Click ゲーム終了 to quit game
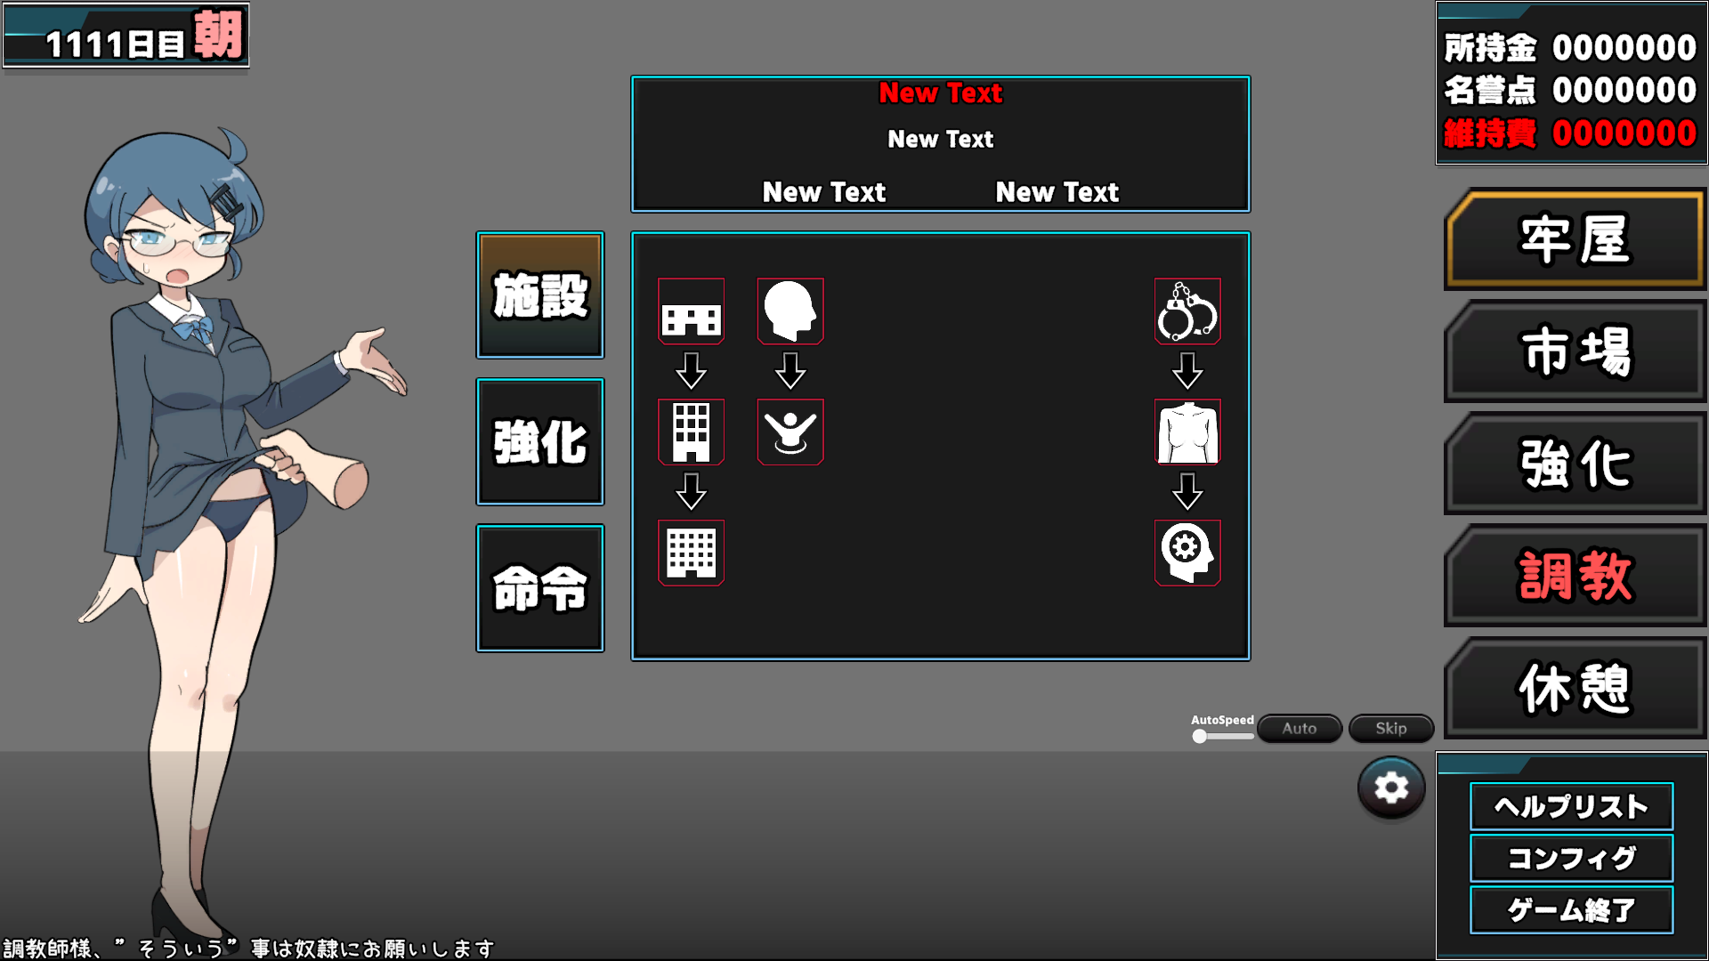This screenshot has width=1709, height=961. tap(1571, 910)
